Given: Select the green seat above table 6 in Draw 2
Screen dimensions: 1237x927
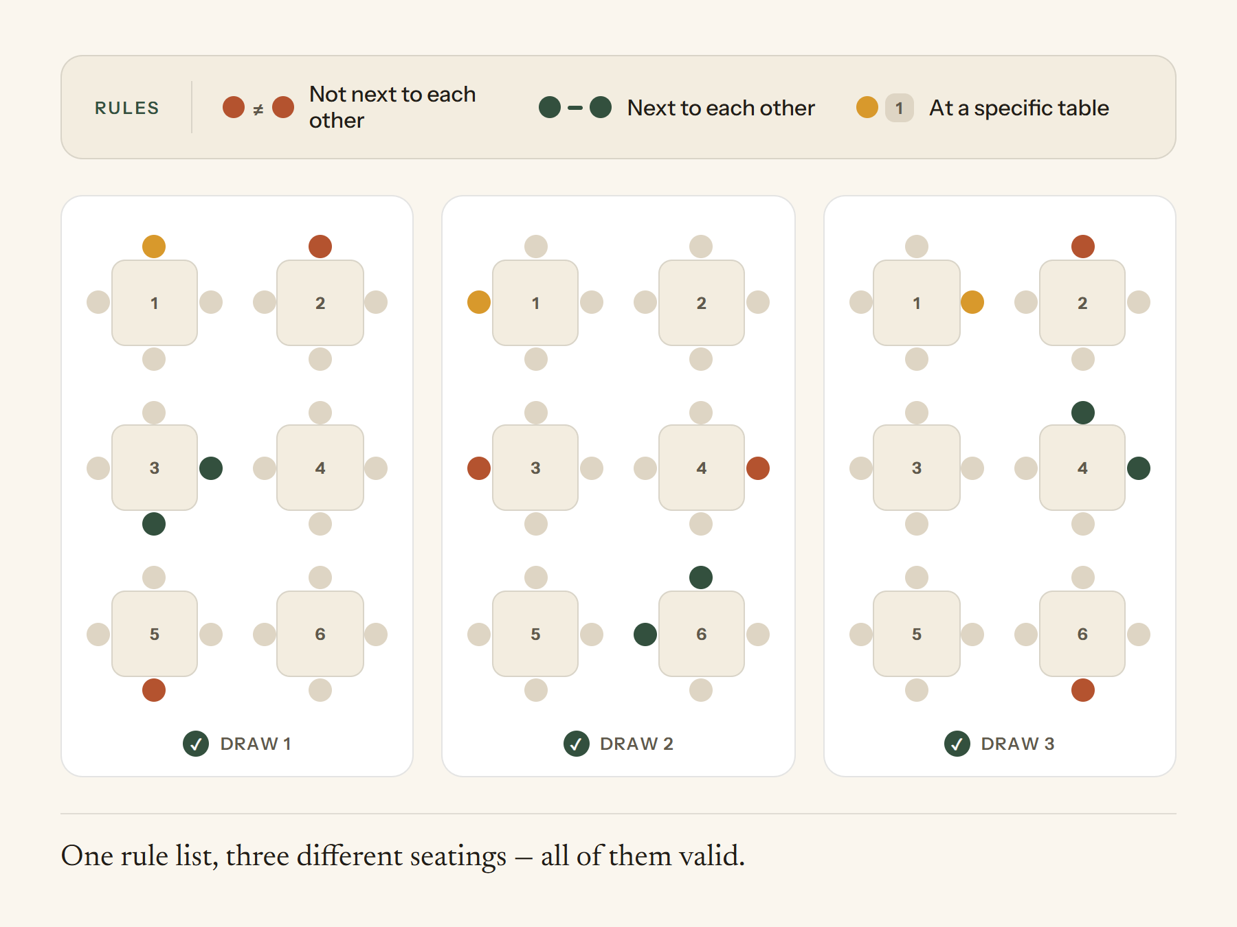Looking at the screenshot, I should [x=701, y=577].
